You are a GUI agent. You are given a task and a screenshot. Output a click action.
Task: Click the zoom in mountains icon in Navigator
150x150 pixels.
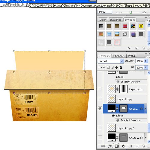coord(144,12)
